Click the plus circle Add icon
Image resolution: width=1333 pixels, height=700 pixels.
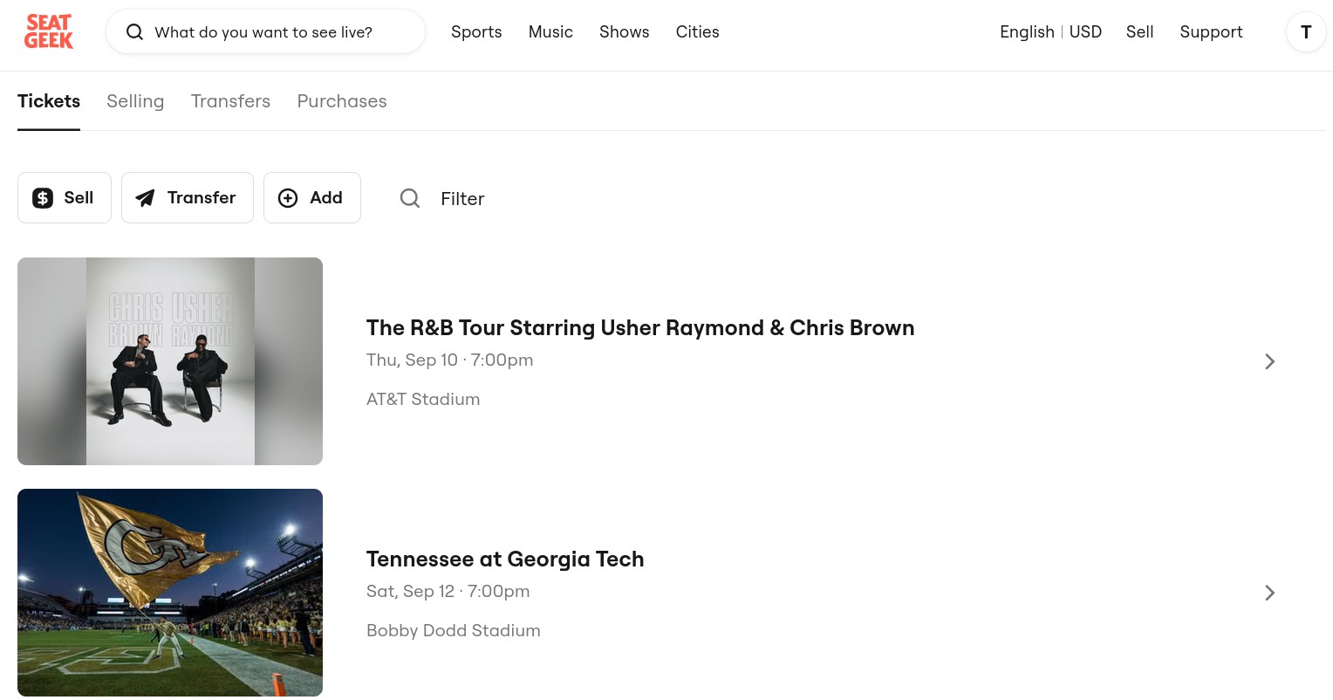tap(288, 198)
